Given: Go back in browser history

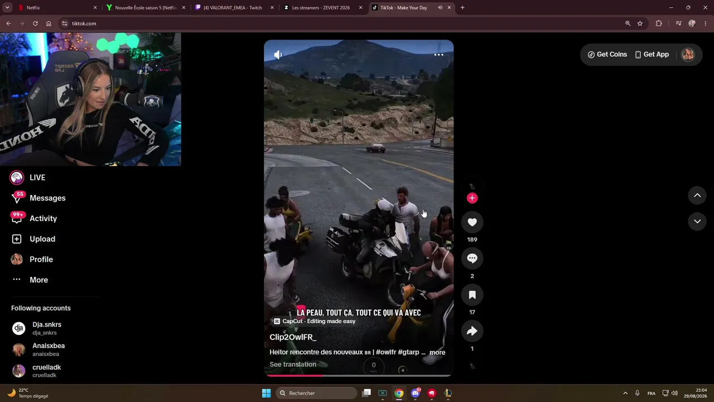Looking at the screenshot, I should 8,23.
